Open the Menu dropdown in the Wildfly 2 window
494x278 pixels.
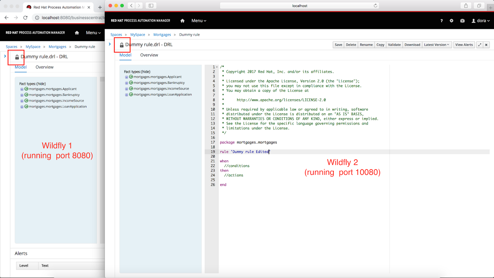pyautogui.click(x=199, y=21)
